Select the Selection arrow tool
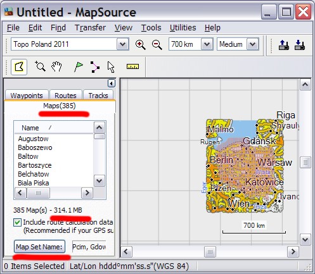This screenshot has height=274, width=315. [x=111, y=67]
